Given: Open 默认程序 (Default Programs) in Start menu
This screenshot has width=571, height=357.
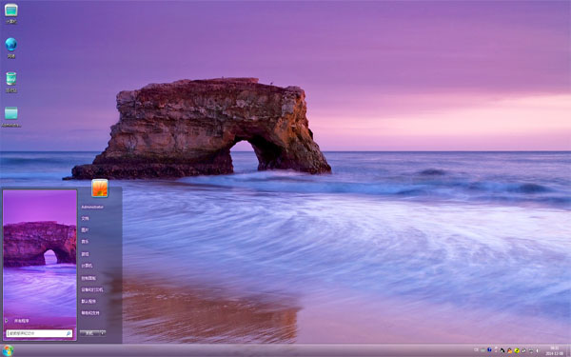Looking at the screenshot, I should point(89,301).
